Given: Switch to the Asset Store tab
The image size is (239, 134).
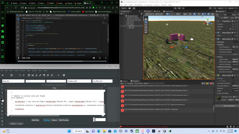Looking at the screenshot, I should 168,12.
